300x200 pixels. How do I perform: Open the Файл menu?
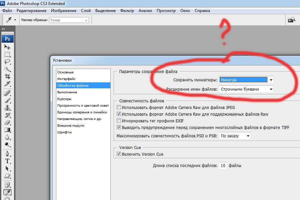click(x=7, y=11)
